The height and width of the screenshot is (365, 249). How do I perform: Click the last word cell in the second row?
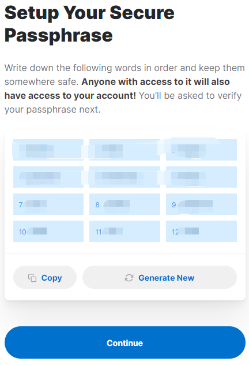pyautogui.click(x=201, y=177)
